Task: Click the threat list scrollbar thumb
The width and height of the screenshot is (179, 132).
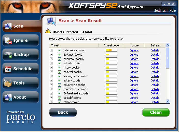Action: pyautogui.click(x=168, y=58)
